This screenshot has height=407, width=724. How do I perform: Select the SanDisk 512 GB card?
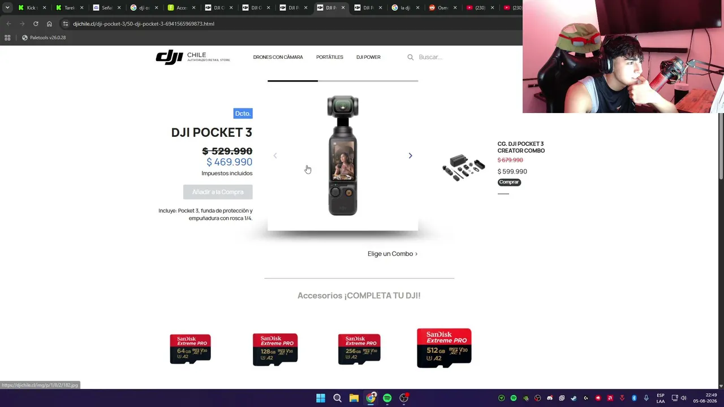tap(444, 348)
